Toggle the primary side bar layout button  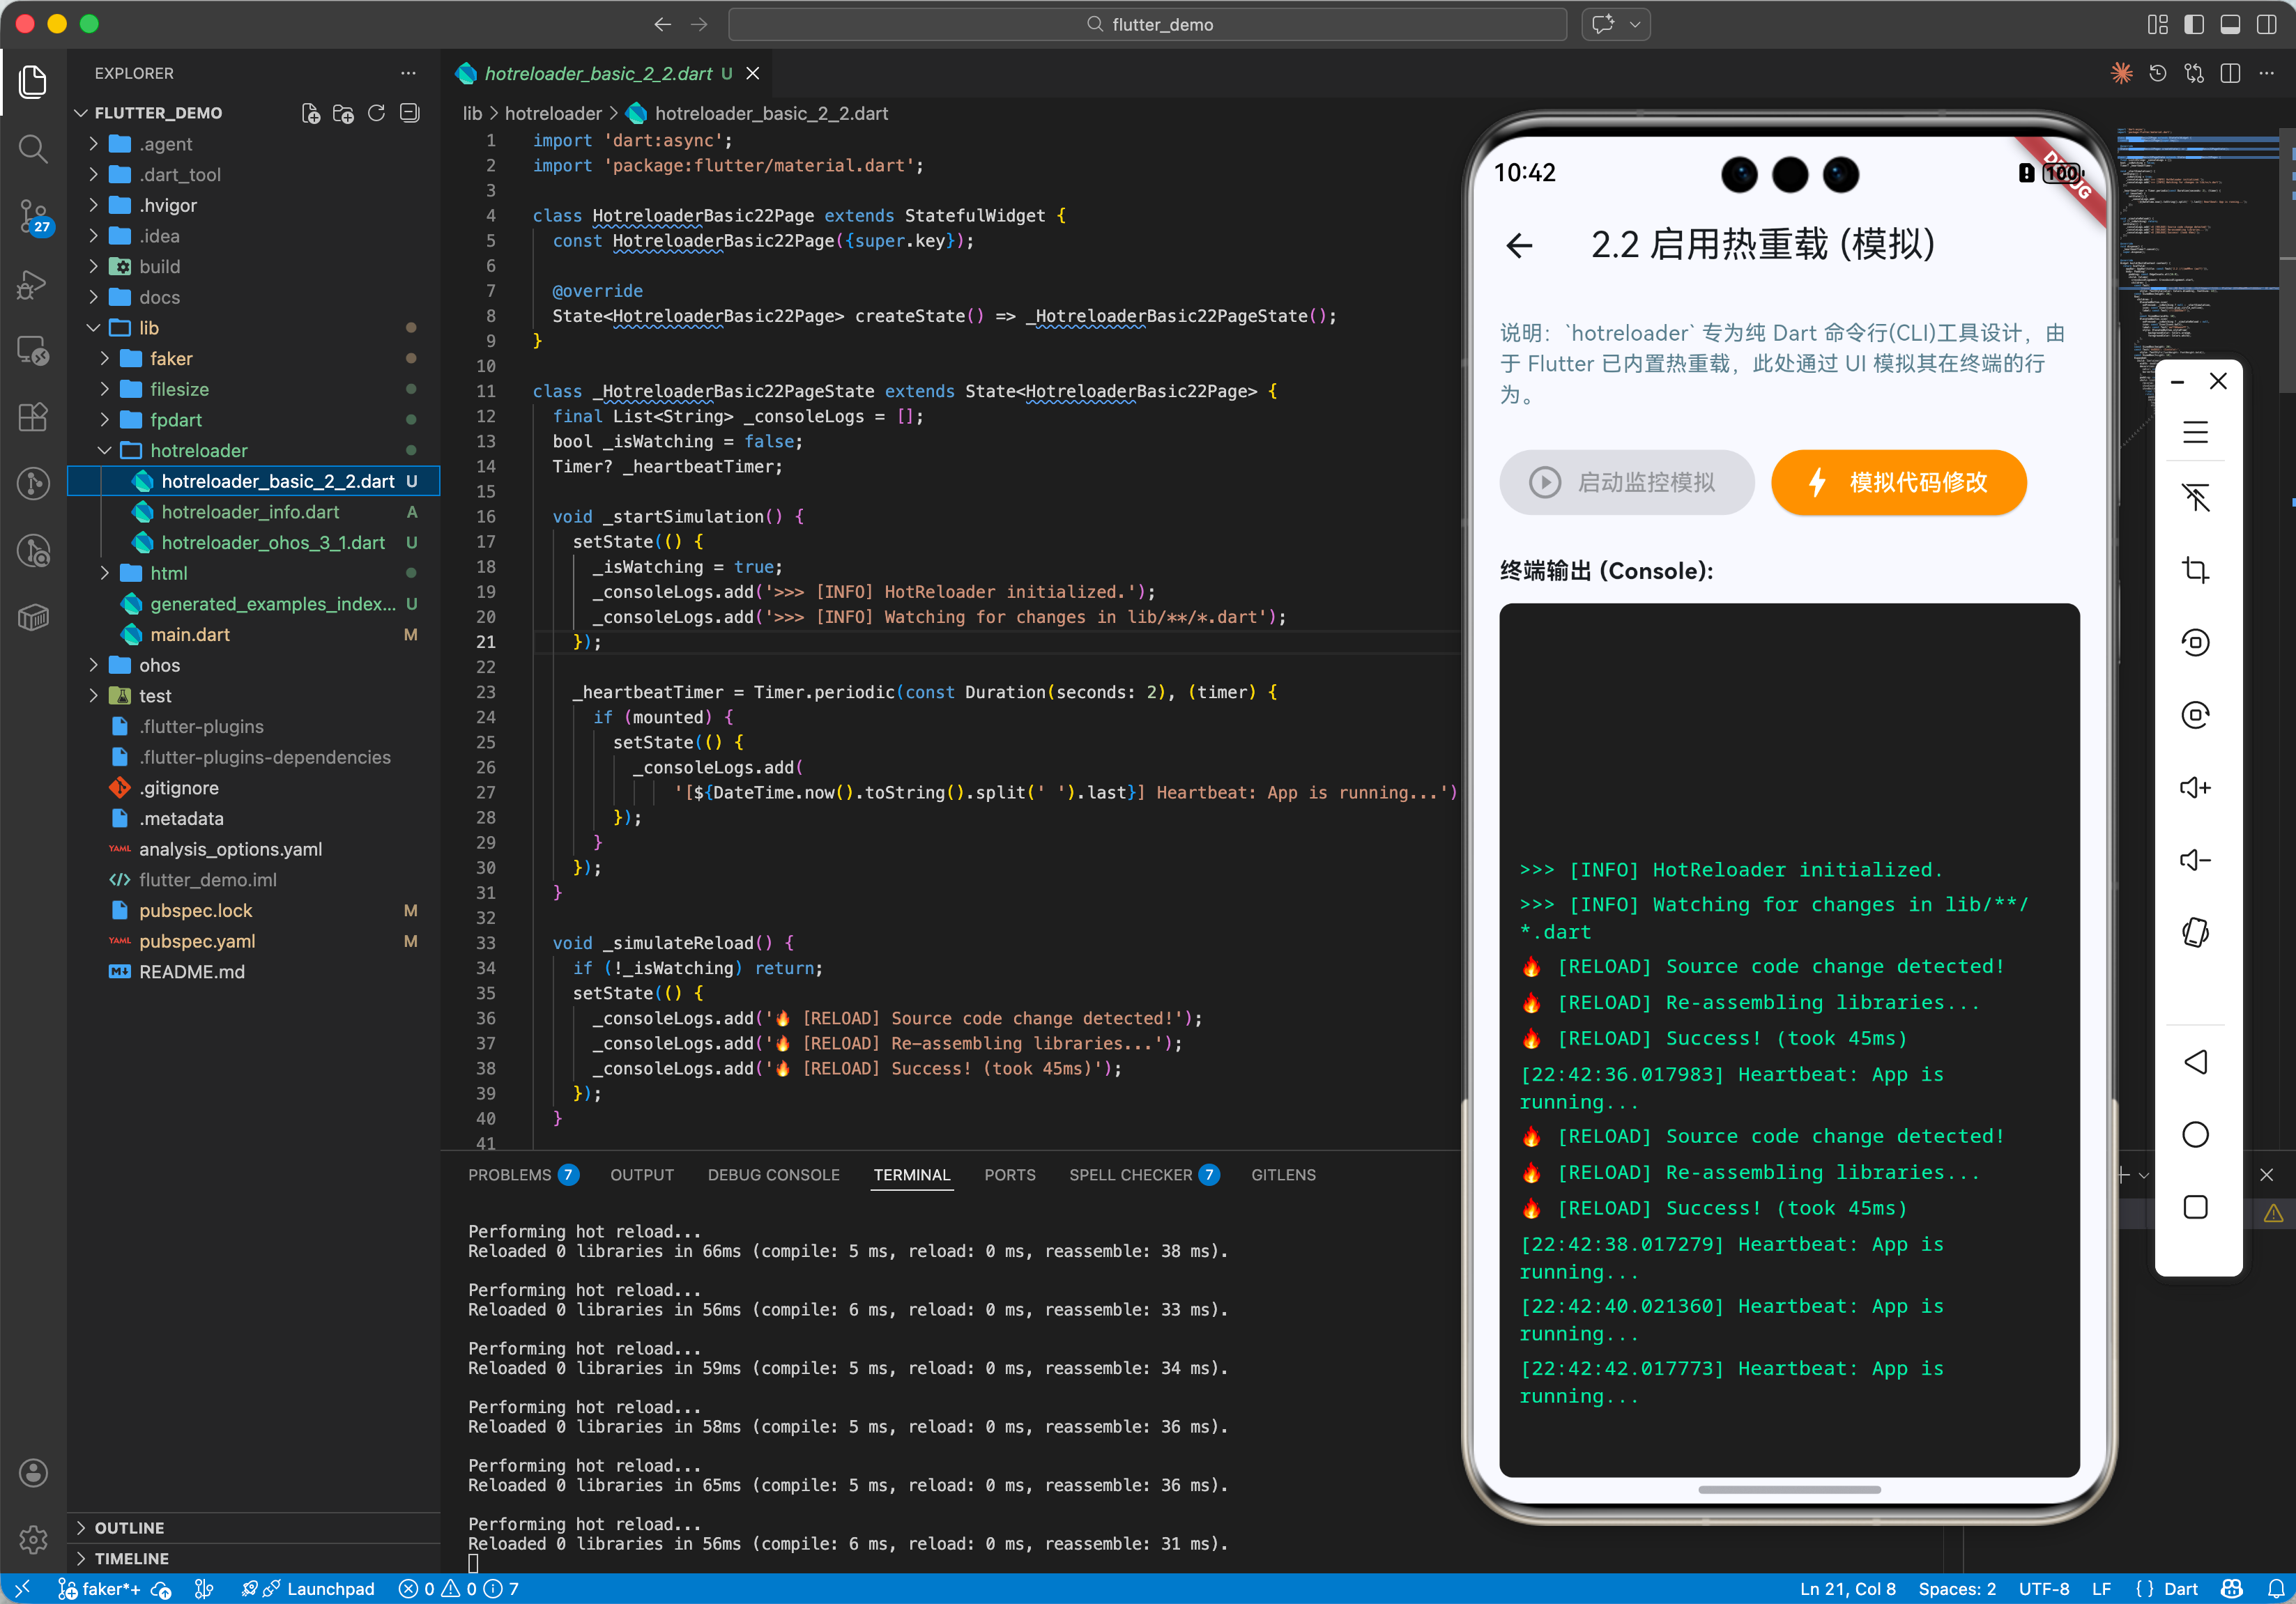tap(2193, 24)
